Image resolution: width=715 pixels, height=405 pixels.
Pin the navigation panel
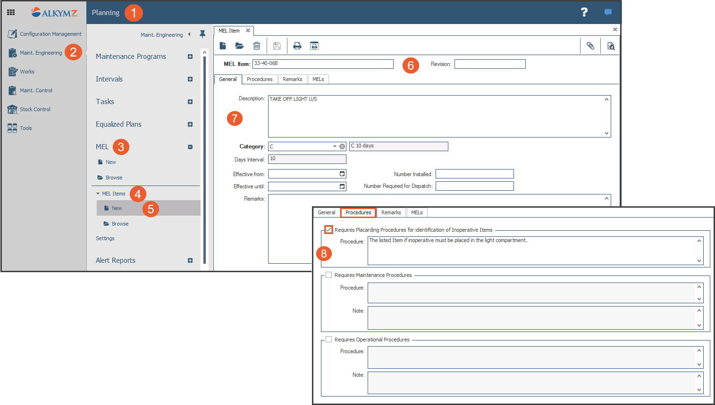coord(202,34)
